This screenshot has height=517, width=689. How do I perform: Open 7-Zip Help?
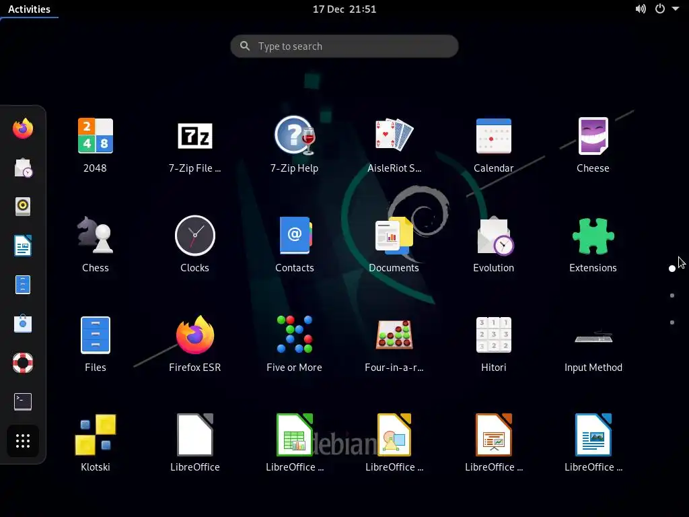point(295,136)
